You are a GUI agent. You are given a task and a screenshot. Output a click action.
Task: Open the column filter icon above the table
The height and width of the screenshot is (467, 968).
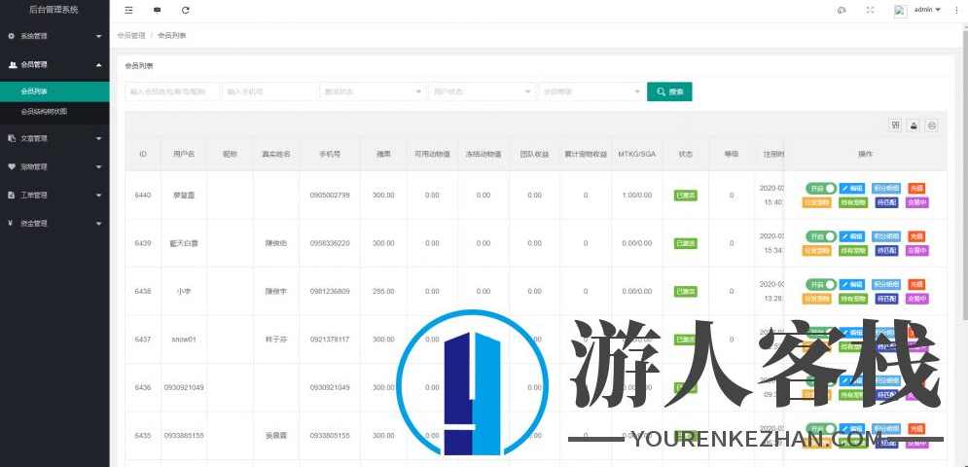895,126
